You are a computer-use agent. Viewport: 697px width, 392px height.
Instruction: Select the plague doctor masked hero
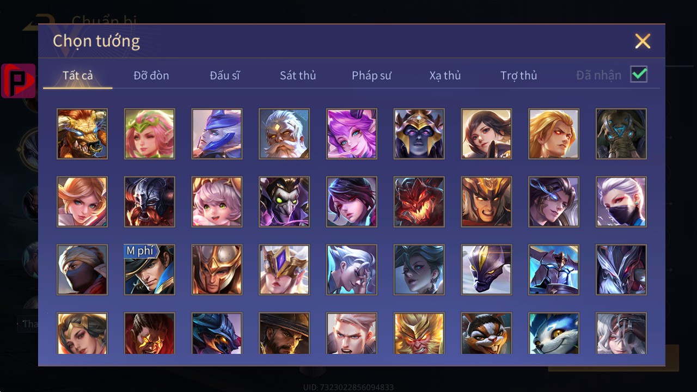pyautogui.click(x=284, y=202)
